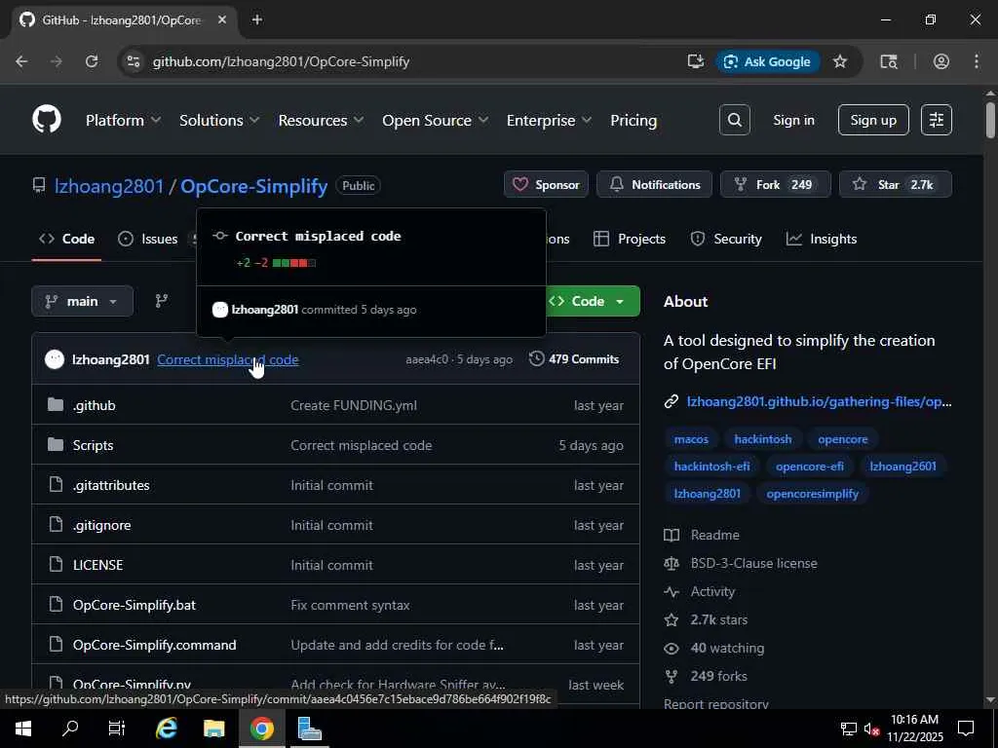This screenshot has height=748, width=998.
Task: Open File Explorer from the taskbar
Action: [213, 729]
